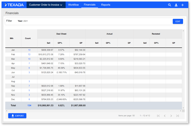
Task: Expand Customer Order to Invoice dropdown
Action: click(46, 5)
